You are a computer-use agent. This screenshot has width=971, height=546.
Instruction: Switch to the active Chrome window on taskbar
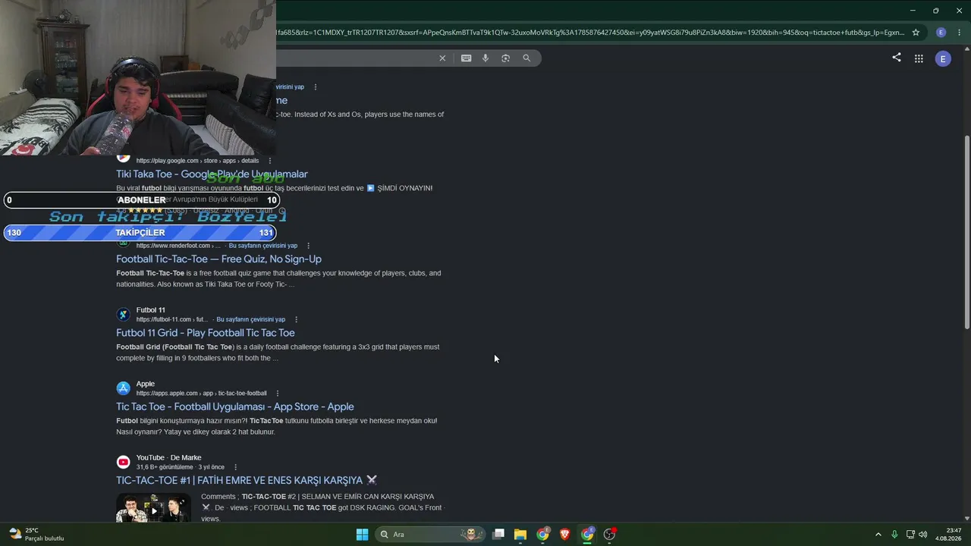(x=587, y=535)
